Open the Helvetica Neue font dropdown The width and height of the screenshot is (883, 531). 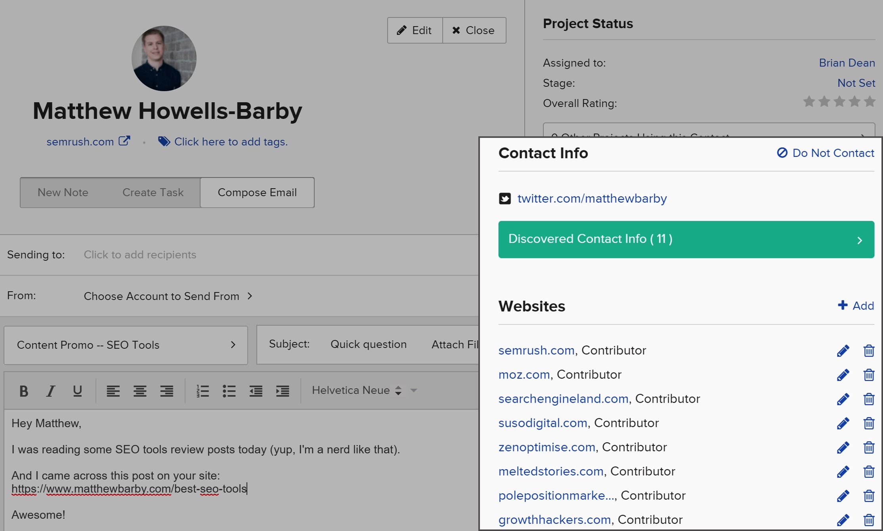pos(357,390)
